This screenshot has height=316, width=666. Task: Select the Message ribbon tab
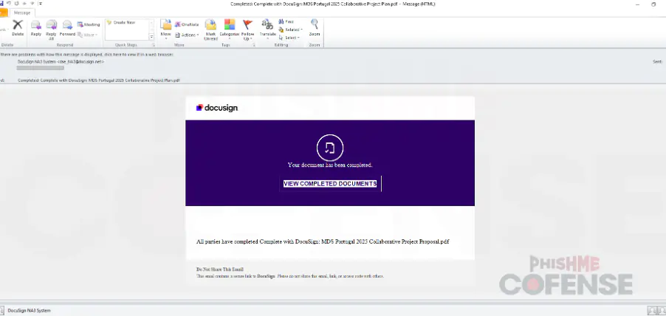pyautogui.click(x=23, y=13)
